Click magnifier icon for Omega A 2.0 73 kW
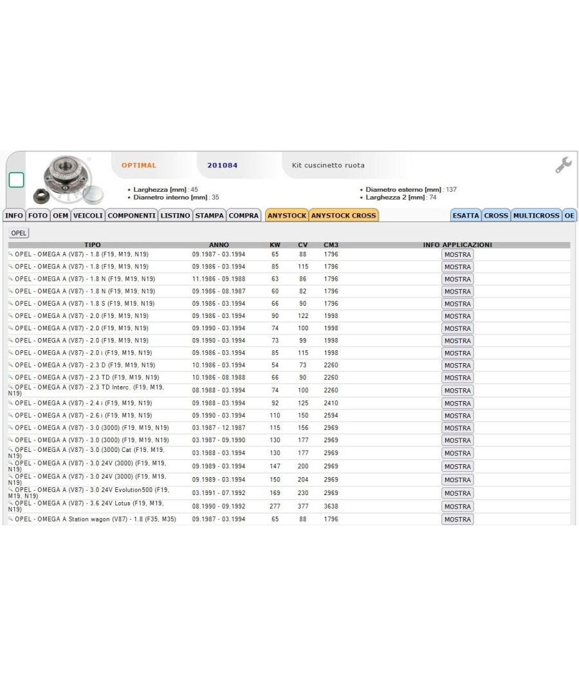579x676 pixels. [x=11, y=340]
